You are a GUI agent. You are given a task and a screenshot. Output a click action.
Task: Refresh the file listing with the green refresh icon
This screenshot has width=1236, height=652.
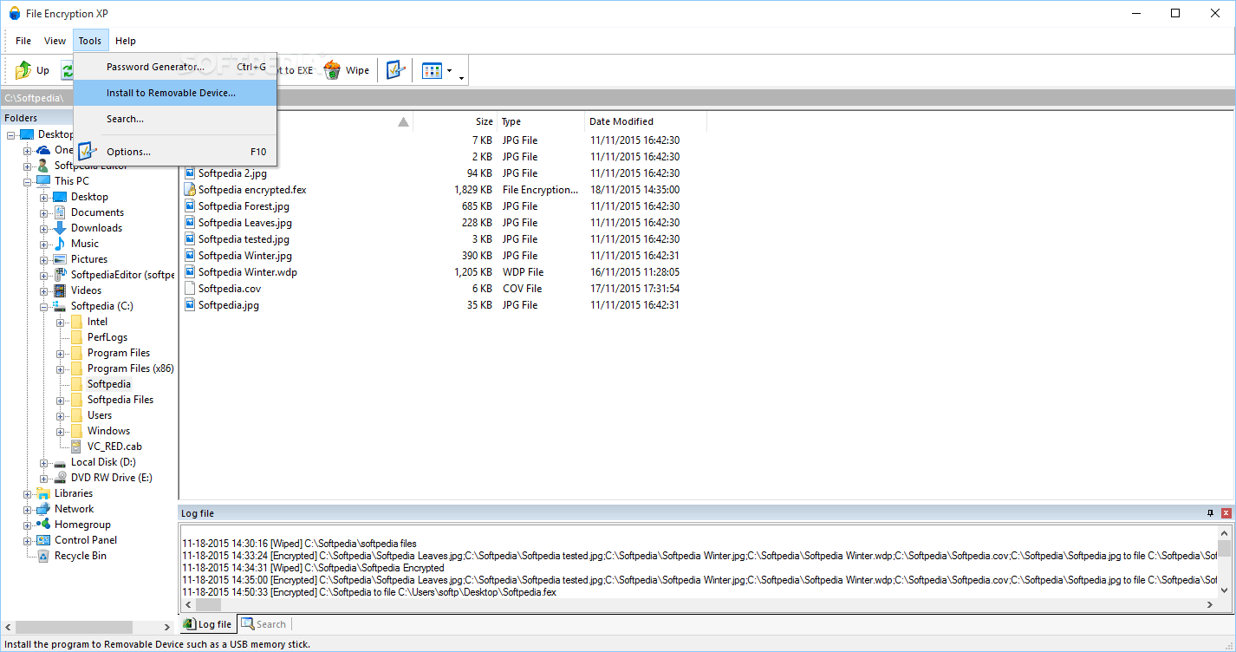pos(68,70)
